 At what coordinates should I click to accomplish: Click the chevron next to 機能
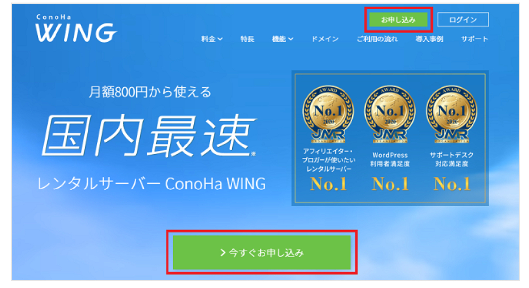coord(291,39)
